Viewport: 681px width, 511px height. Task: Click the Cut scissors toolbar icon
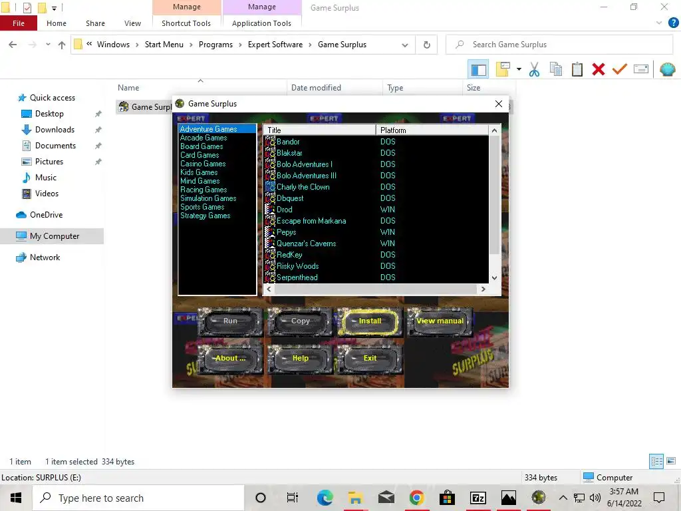pyautogui.click(x=534, y=69)
